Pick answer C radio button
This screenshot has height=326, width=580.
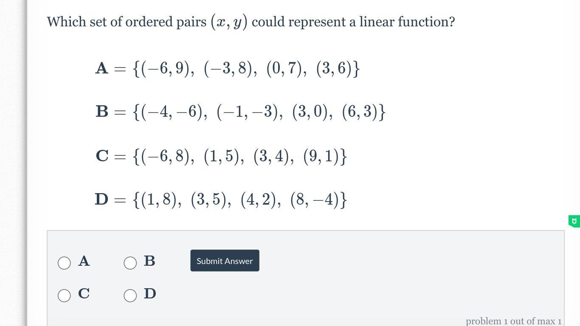(x=64, y=295)
